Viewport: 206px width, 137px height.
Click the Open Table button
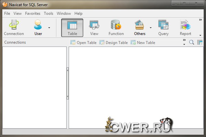pyautogui.click(x=83, y=43)
